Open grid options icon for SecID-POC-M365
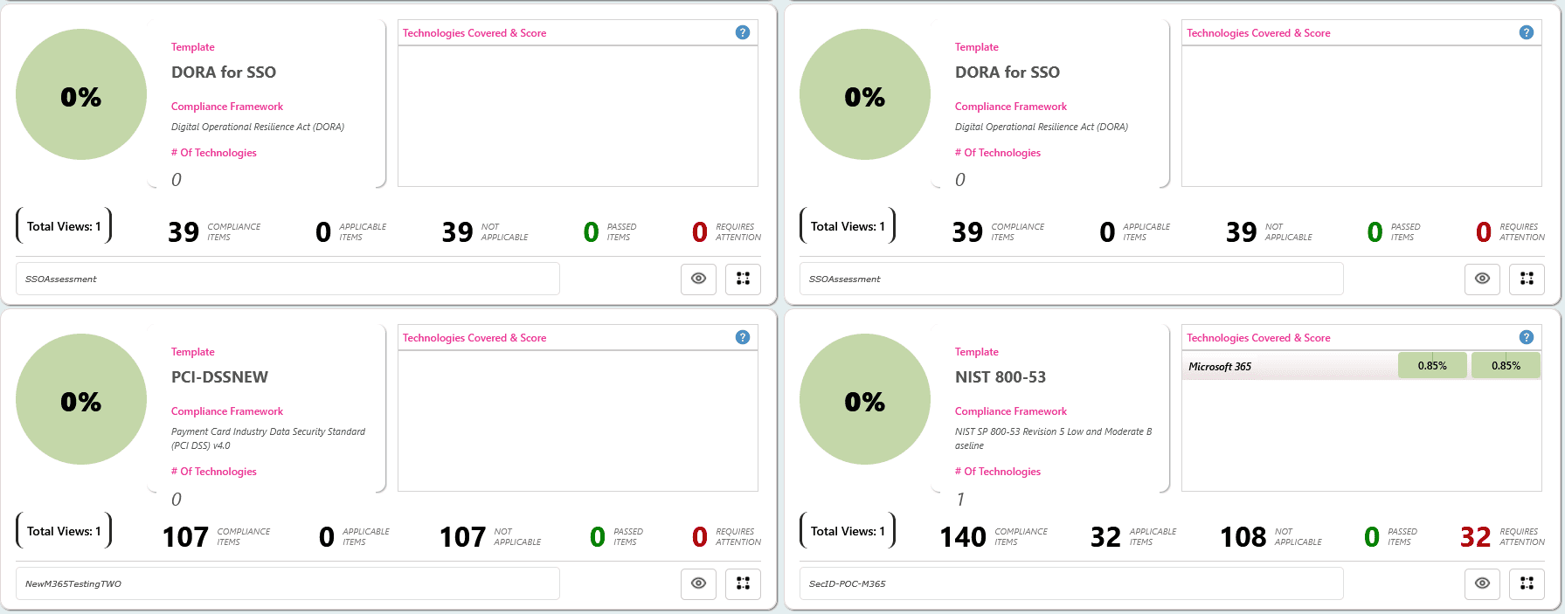Image resolution: width=1565 pixels, height=614 pixels. (1527, 583)
